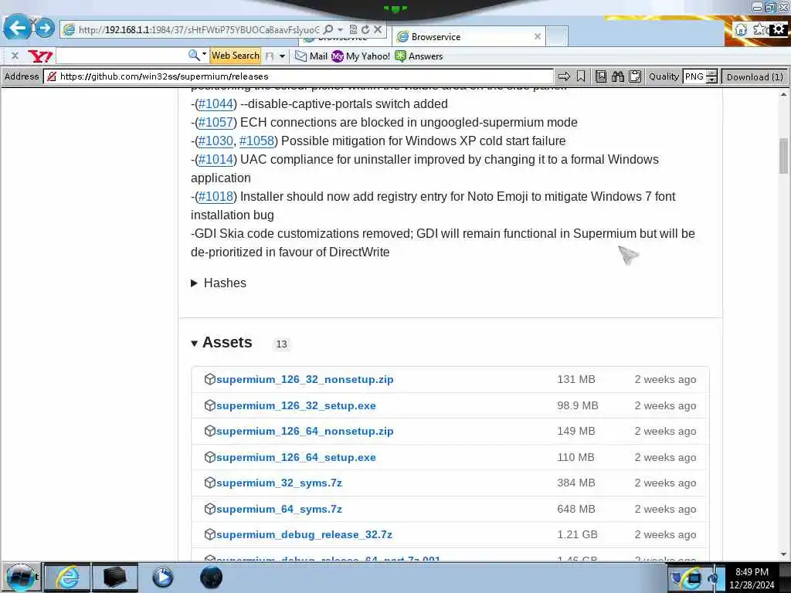The width and height of the screenshot is (791, 593).
Task: Click the monitor icon in system tray
Action: [x=694, y=578]
